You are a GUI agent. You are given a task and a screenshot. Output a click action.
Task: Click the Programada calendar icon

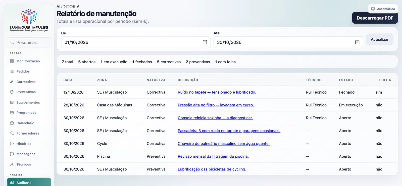12,113
